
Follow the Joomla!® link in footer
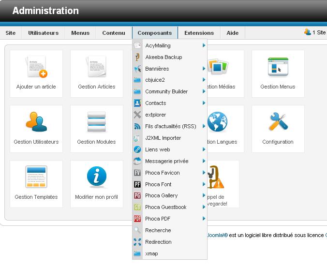[217, 235]
